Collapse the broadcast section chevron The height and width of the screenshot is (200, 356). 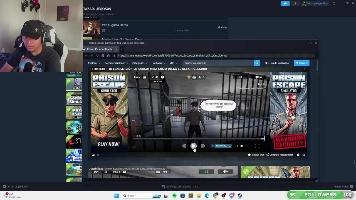tap(305, 69)
